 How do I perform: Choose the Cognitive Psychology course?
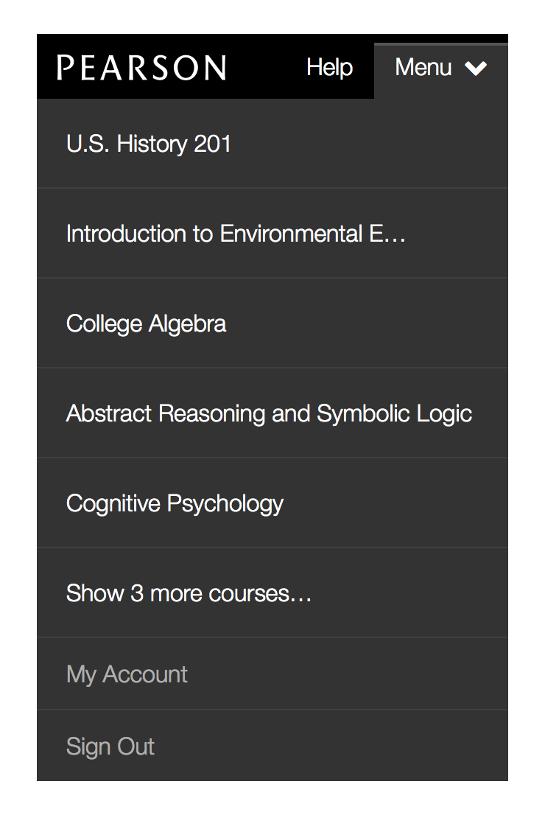175,503
